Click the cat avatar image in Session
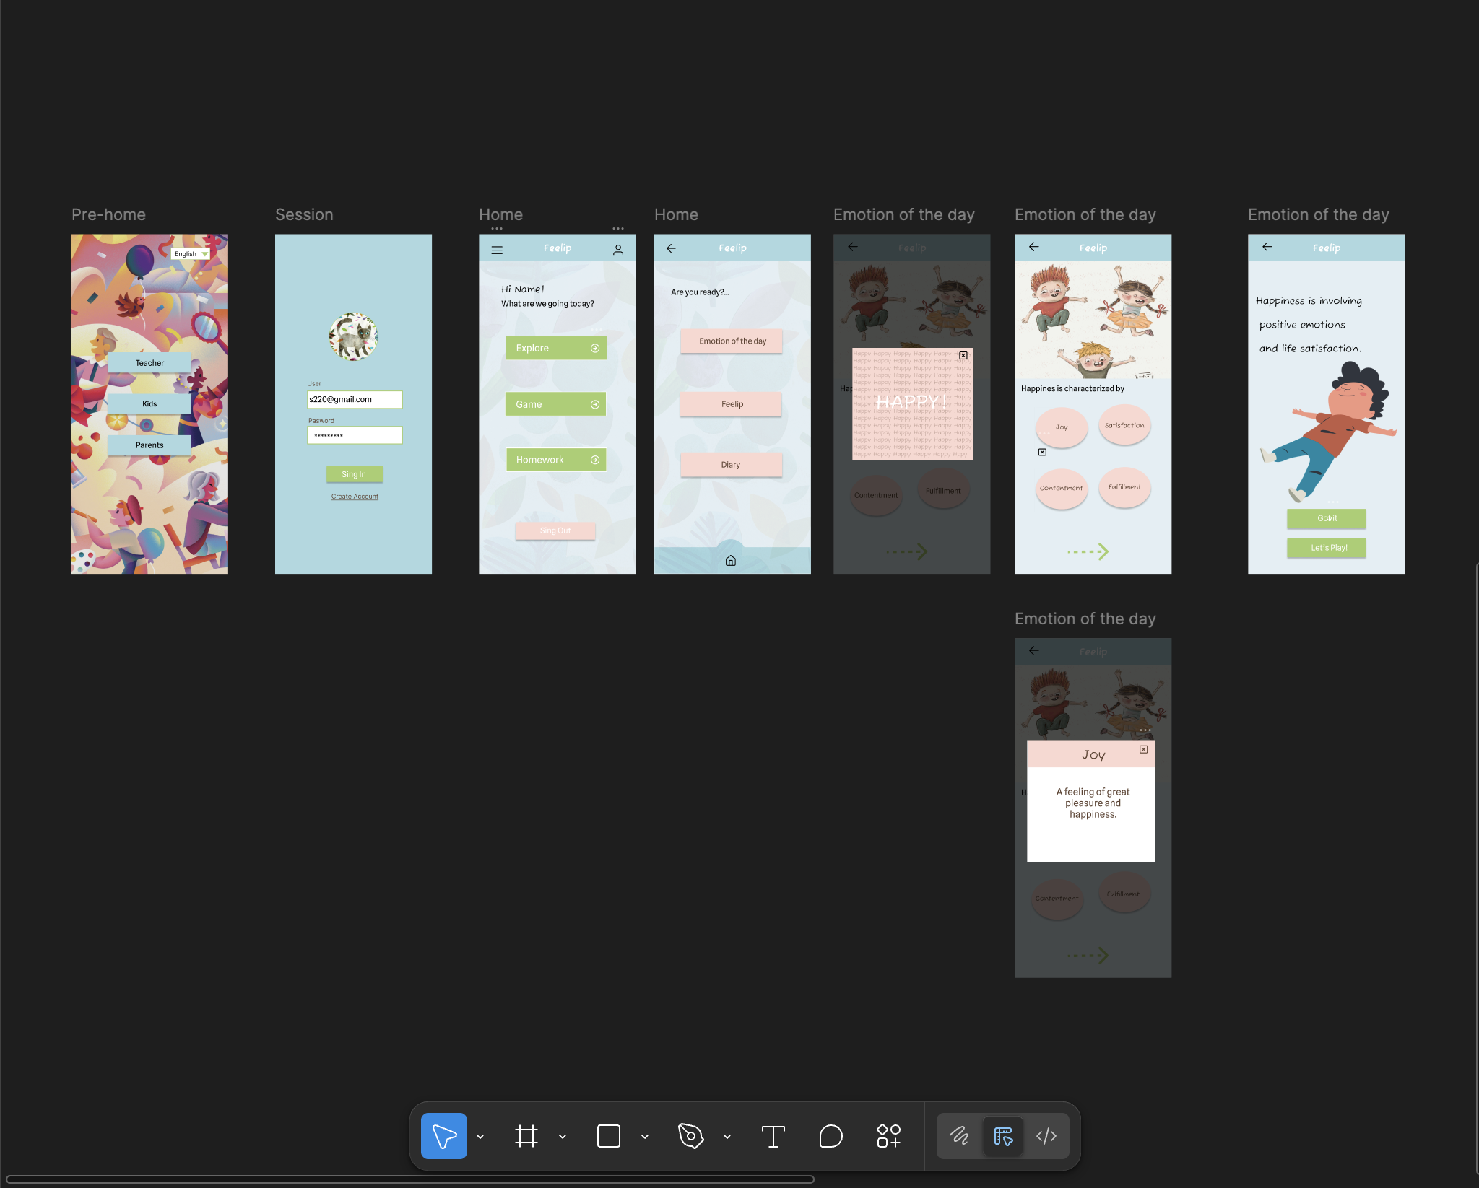Viewport: 1479px width, 1188px height. [x=354, y=337]
